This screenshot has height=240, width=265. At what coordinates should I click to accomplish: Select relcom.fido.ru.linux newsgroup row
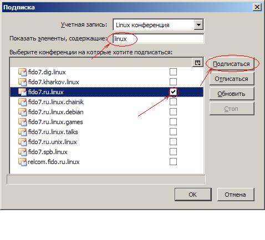[106, 162]
